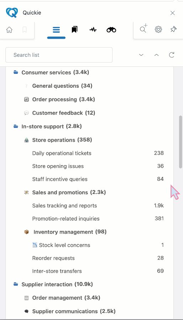Open the settings gear icon

click(158, 29)
